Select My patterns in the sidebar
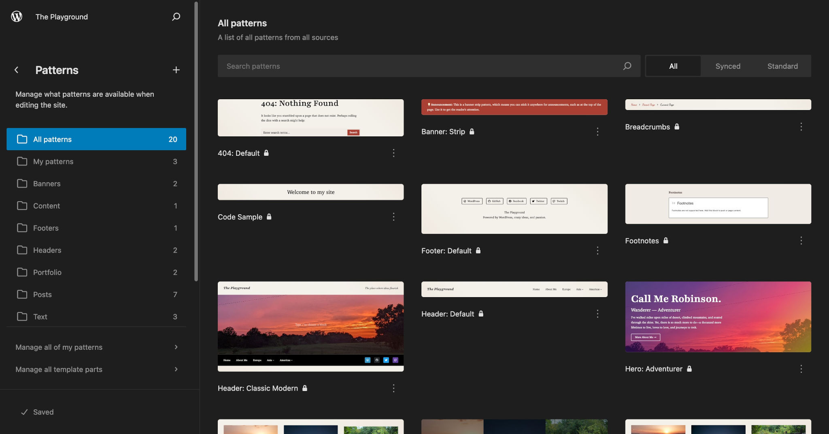The image size is (829, 434). 53,161
